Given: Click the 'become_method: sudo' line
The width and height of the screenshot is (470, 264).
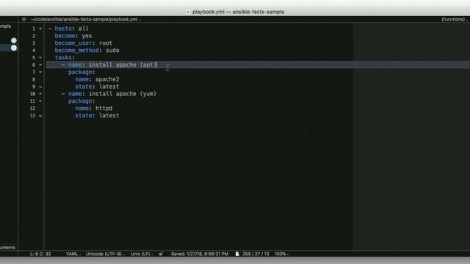Looking at the screenshot, I should pos(87,51).
